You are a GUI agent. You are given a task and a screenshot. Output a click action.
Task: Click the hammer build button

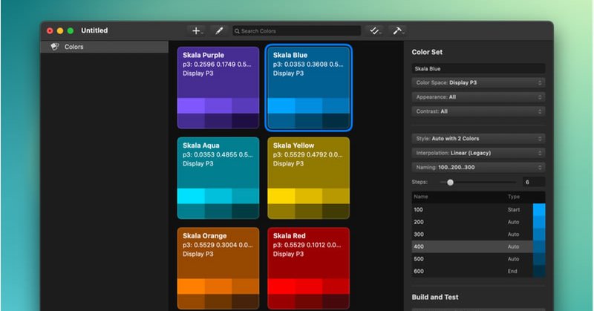click(397, 31)
